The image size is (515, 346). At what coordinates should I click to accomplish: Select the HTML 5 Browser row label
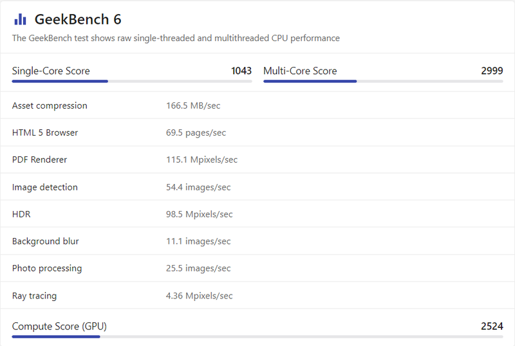coord(45,132)
